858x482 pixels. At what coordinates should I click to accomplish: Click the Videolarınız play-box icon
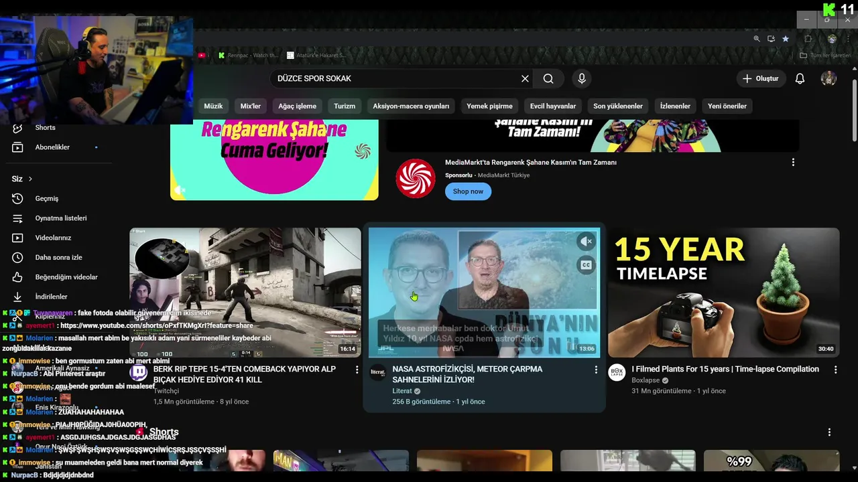18,238
